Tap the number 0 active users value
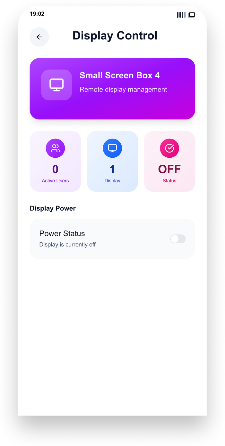This screenshot has width=225, height=446. [55, 169]
